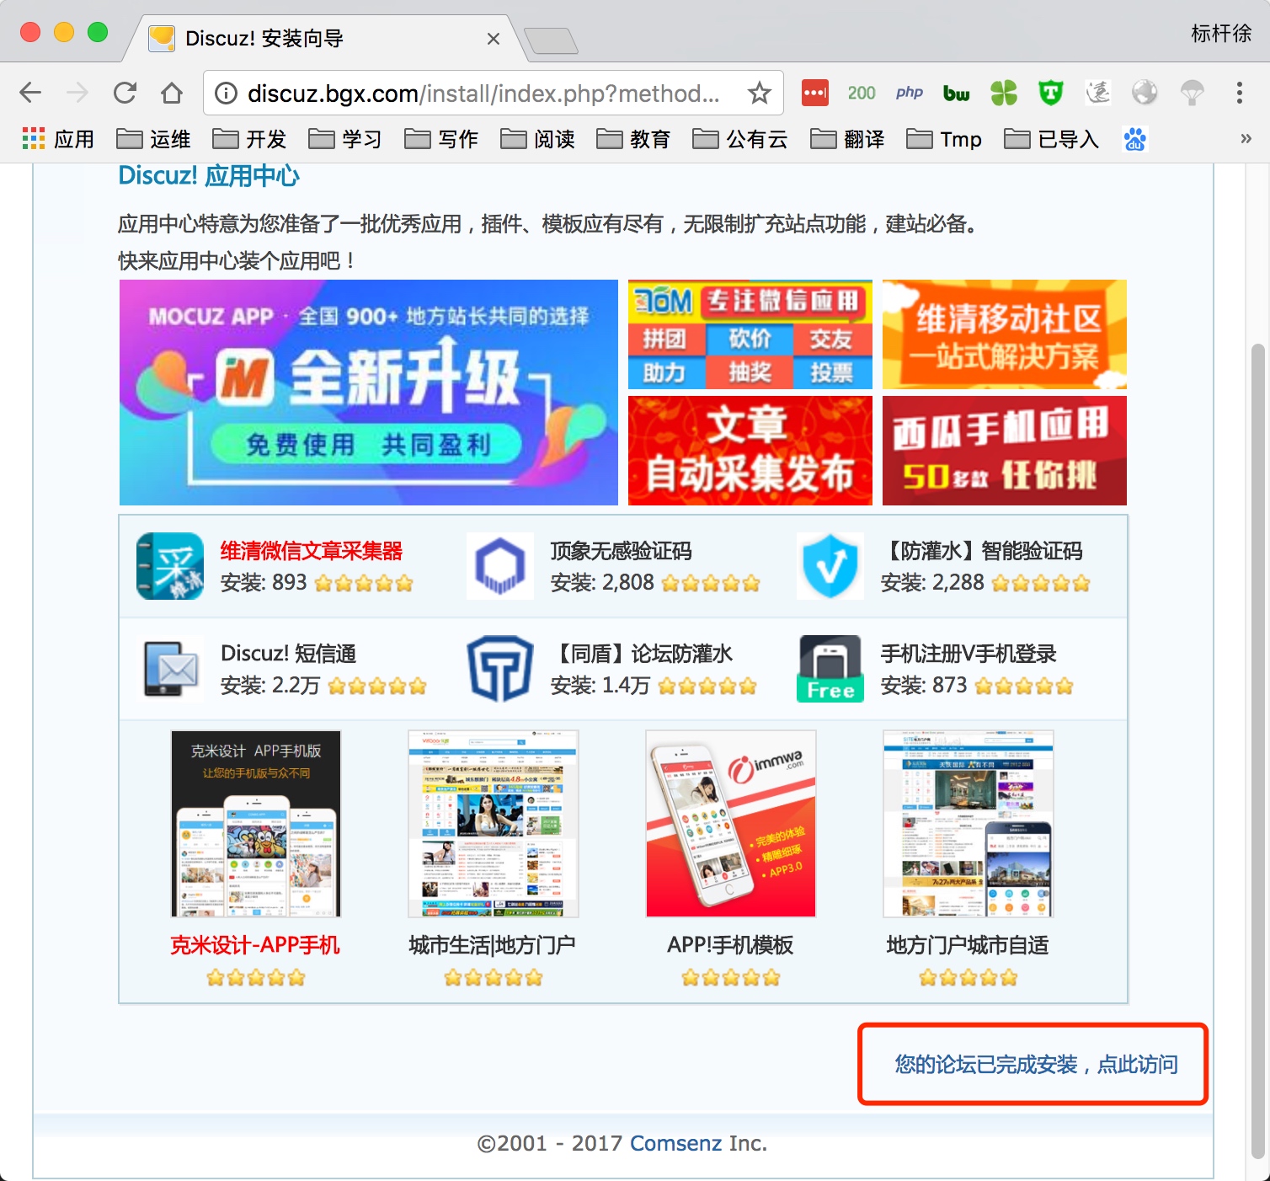Screen dimensions: 1270x1181
Task: Open the 克米设计-APP手机 title link
Action: coord(256,945)
